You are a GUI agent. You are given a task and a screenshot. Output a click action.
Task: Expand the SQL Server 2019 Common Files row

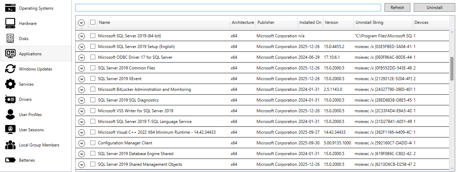(x=81, y=68)
